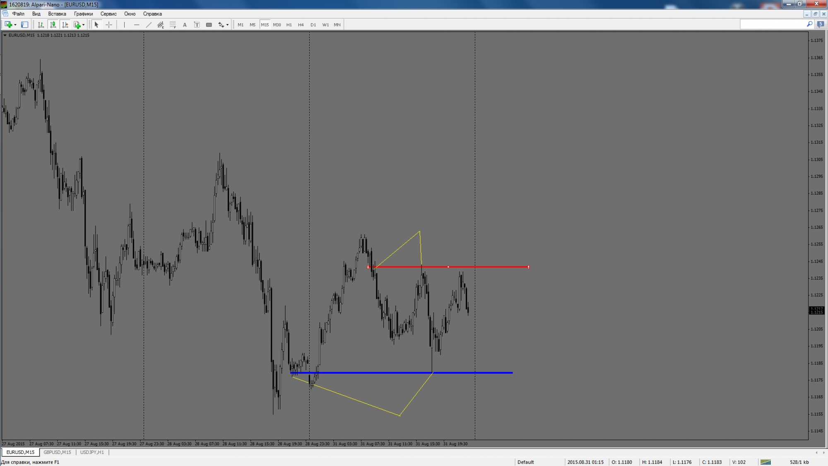Toggle candlestick chart mode
This screenshot has width=828, height=466.
tap(53, 25)
